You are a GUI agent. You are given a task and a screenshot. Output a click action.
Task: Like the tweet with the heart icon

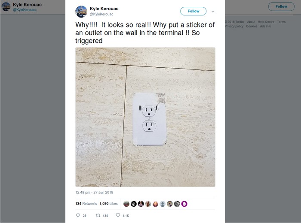118,215
